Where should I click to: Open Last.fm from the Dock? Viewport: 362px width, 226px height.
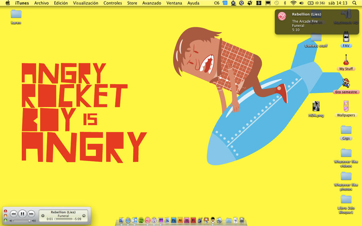tap(148, 220)
